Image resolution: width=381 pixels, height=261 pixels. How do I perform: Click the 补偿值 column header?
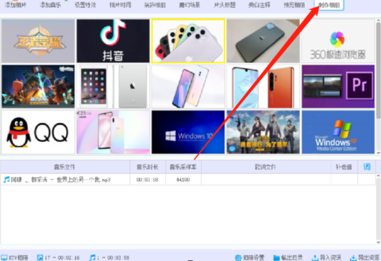[x=344, y=167]
